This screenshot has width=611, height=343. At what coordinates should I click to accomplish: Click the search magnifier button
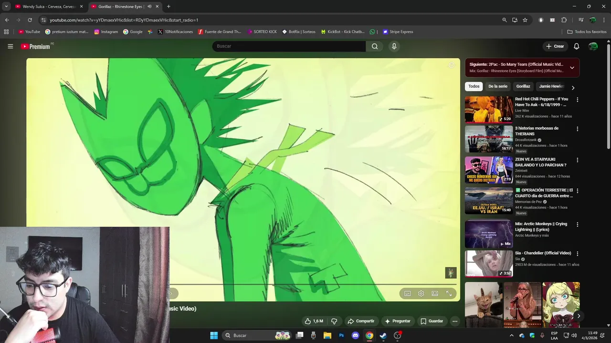tap(375, 46)
